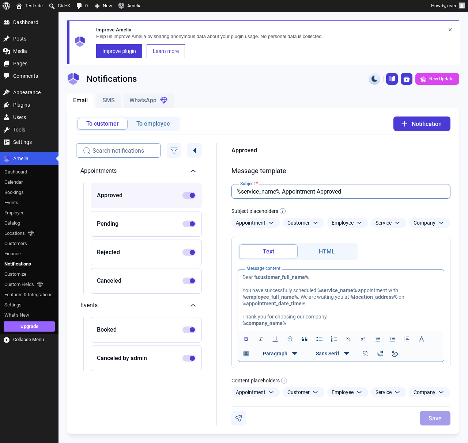468x443 pixels.
Task: Apply superscript formatting
Action: pyautogui.click(x=363, y=339)
